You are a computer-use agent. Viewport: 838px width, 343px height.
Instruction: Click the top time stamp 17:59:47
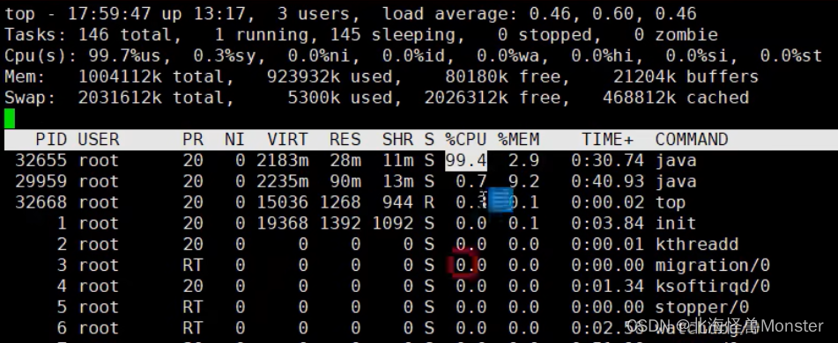click(109, 13)
